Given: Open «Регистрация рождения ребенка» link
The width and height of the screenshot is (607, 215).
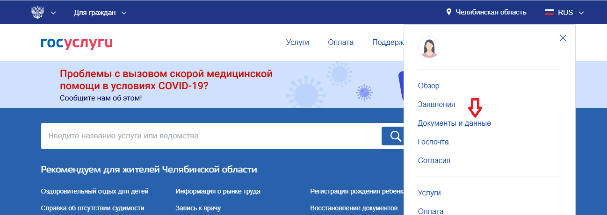Looking at the screenshot, I should click(x=357, y=191).
